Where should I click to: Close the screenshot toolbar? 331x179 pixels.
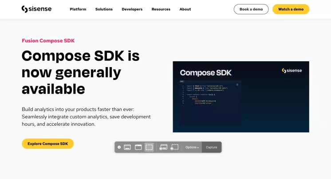coord(119,147)
